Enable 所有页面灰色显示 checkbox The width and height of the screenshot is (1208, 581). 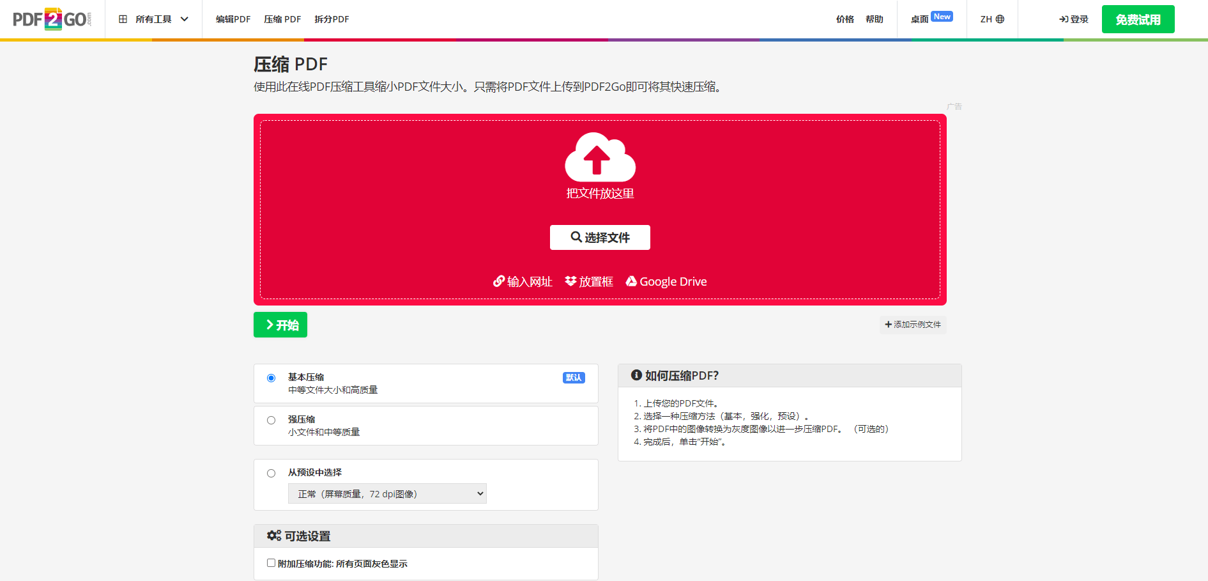(271, 562)
